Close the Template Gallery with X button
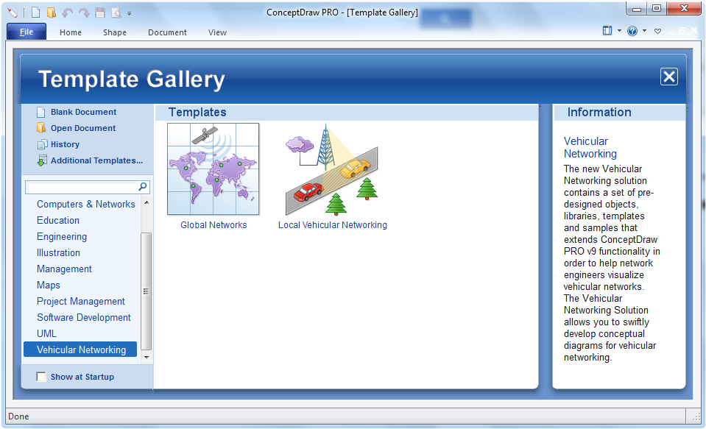 pyautogui.click(x=669, y=77)
